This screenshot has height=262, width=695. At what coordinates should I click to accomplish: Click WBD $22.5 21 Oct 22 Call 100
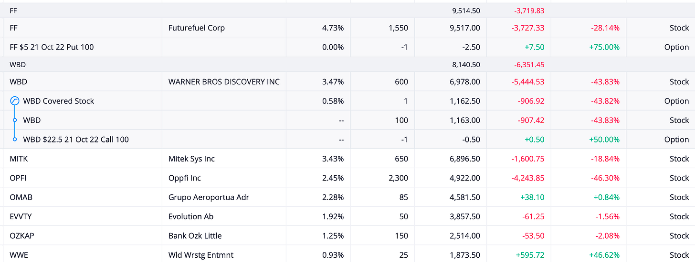tap(76, 140)
